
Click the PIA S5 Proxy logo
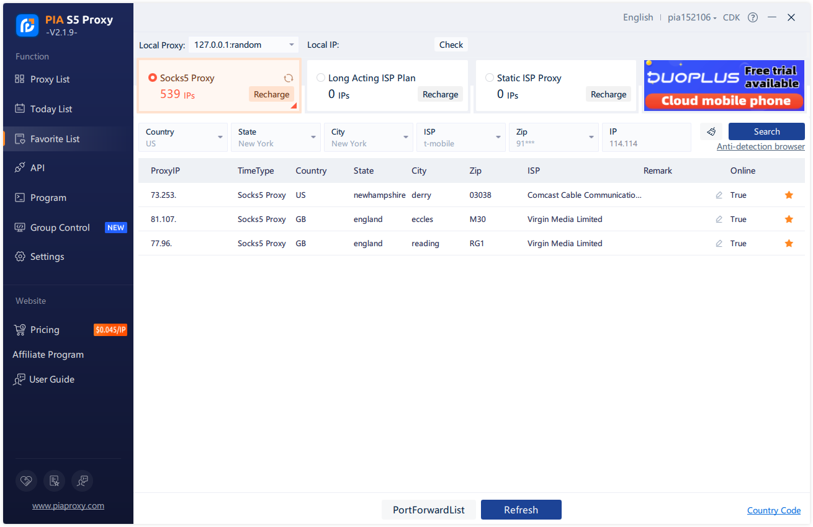(27, 24)
